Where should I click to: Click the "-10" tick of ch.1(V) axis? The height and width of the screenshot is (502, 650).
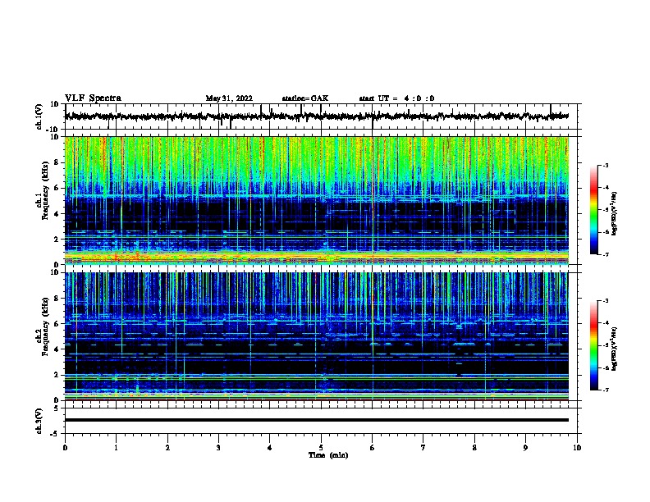tap(53, 130)
